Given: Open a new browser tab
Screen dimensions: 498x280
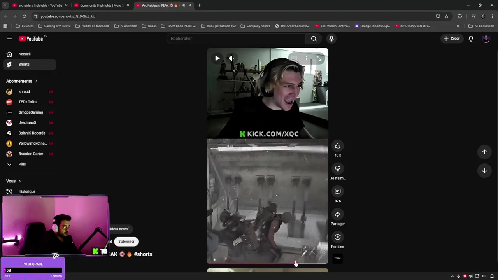Looking at the screenshot, I should pyautogui.click(x=199, y=5).
